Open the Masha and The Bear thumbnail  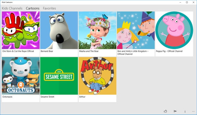pos(98,30)
